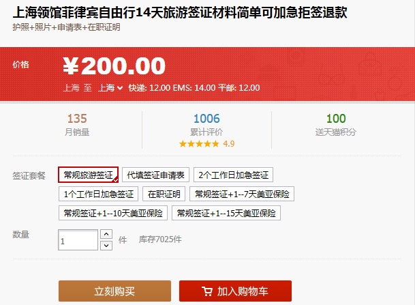The height and width of the screenshot is (305, 415).
Task: Click the 100 送天猫积分 figure
Action: pos(336,125)
